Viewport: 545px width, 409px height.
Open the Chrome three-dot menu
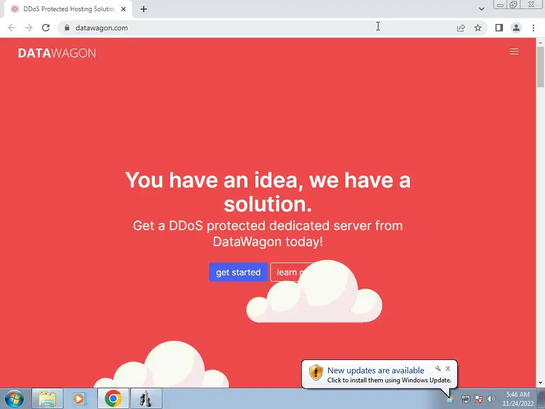[533, 28]
